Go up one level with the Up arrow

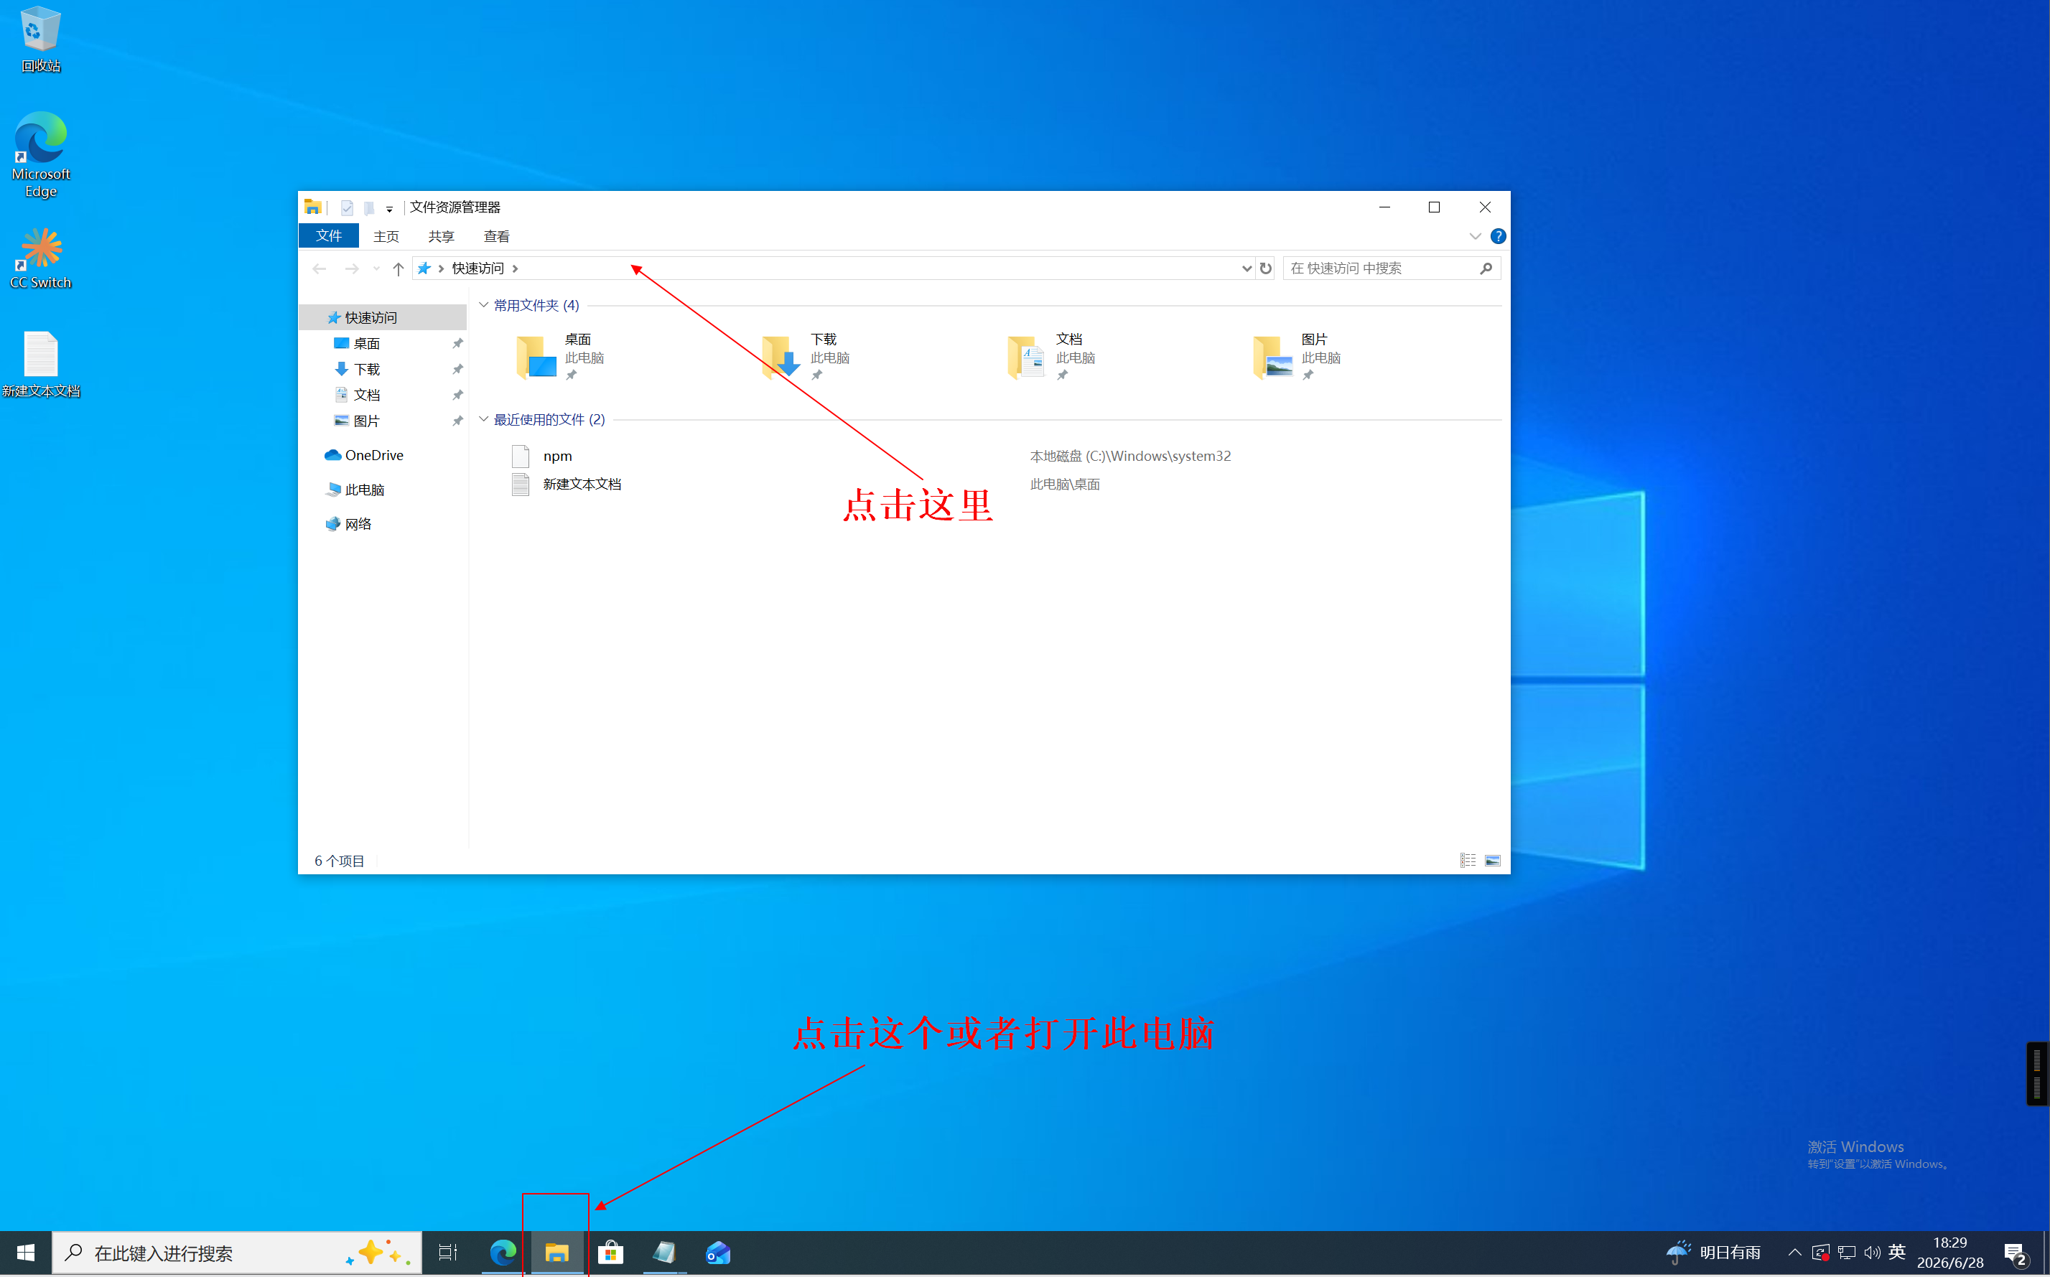click(398, 268)
